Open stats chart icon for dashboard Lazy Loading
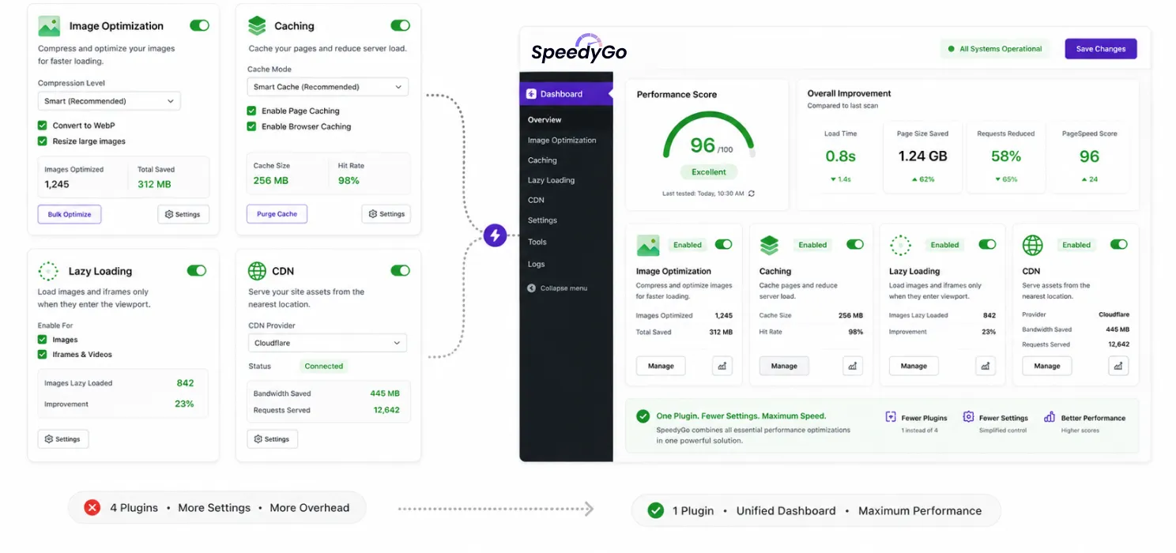 (985, 366)
